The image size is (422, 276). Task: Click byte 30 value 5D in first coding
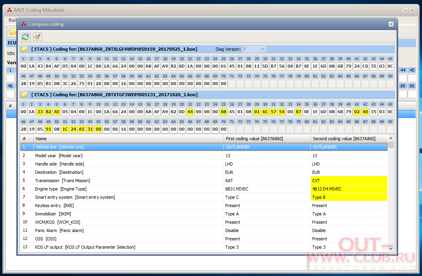265,66
